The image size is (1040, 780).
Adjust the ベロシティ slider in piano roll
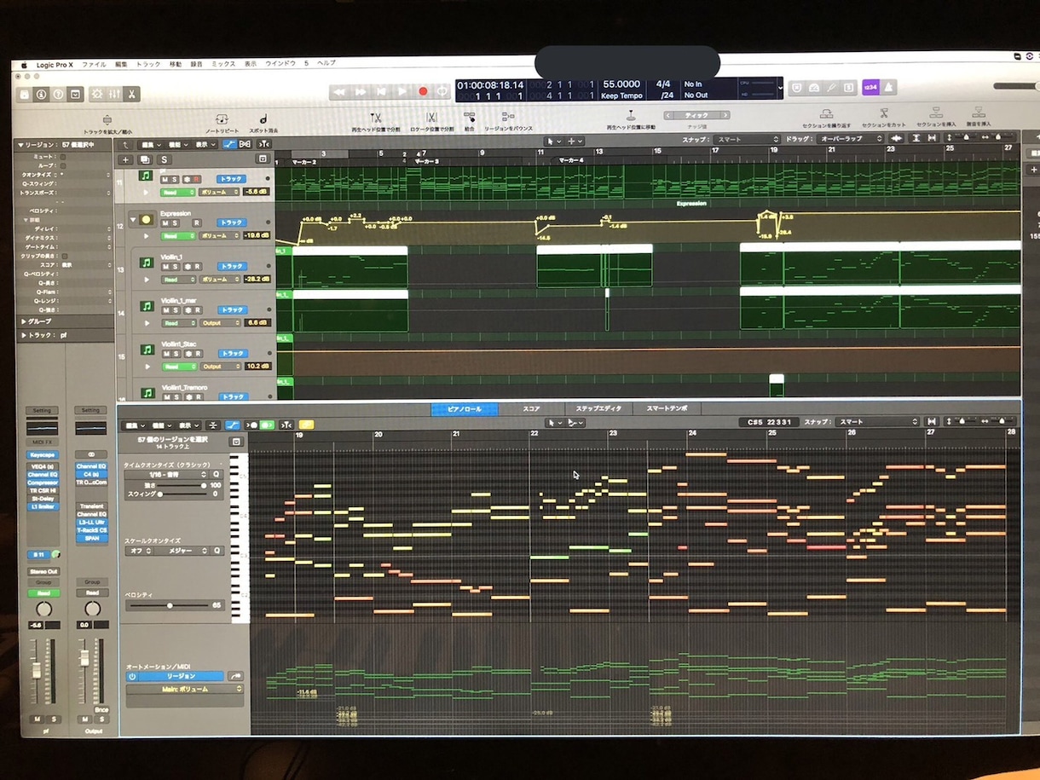coord(170,605)
